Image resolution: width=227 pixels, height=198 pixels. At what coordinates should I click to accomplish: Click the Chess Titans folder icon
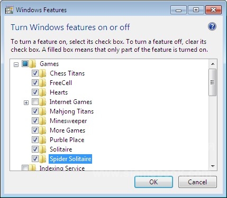(43, 73)
